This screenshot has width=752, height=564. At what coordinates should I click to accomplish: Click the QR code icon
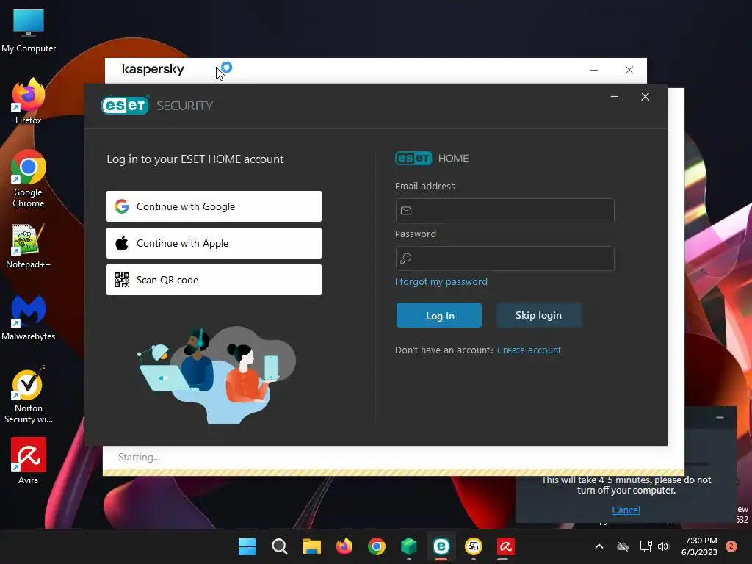point(122,280)
